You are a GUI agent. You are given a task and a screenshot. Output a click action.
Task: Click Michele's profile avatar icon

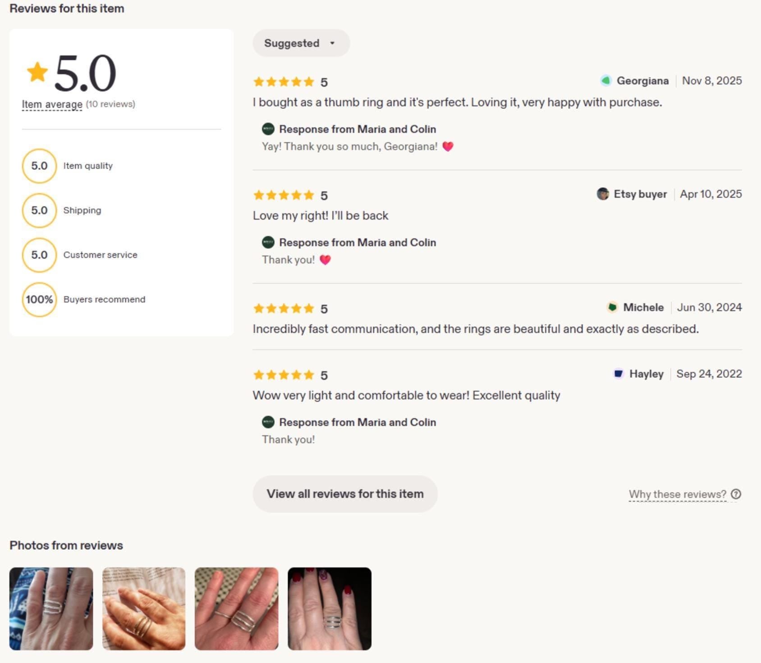tap(612, 307)
